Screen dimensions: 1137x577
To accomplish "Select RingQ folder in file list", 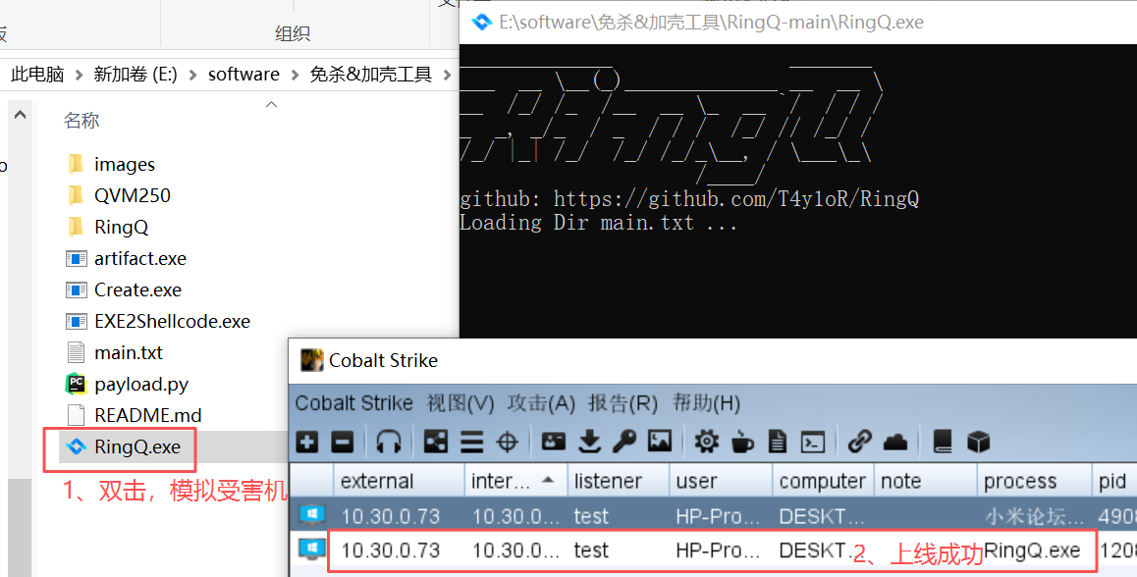I will pos(121,227).
